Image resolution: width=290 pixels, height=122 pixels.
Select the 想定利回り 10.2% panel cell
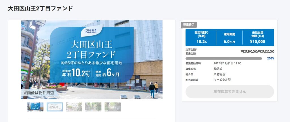[201, 37]
